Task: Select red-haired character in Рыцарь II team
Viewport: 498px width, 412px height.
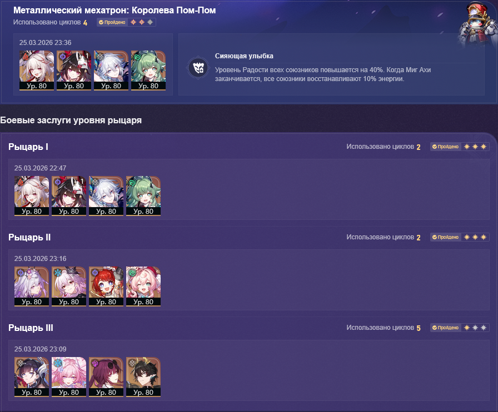Action: (x=106, y=287)
